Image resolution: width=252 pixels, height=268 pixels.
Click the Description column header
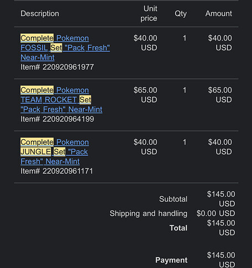[40, 13]
